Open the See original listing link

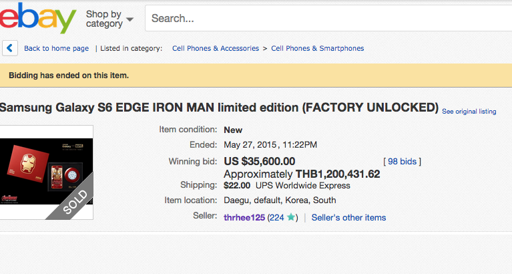[x=469, y=111]
